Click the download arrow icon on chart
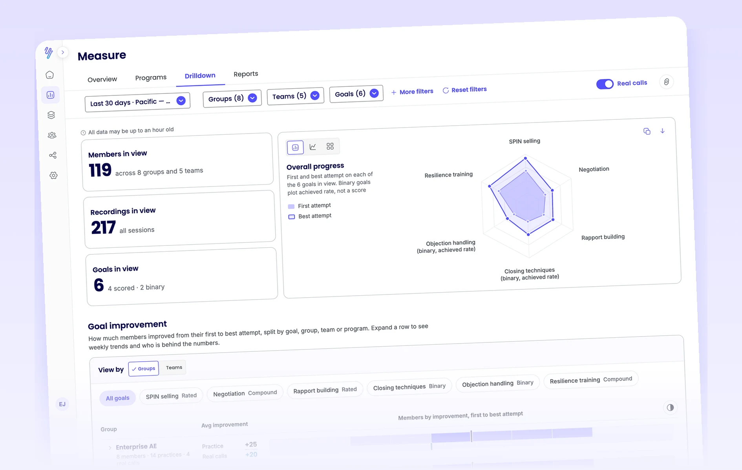This screenshot has width=742, height=470. [662, 131]
